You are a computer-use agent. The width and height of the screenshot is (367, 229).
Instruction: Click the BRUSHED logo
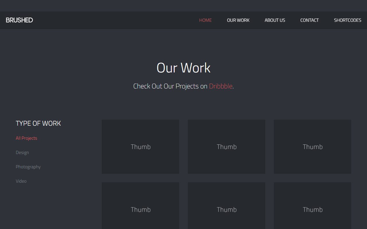(x=19, y=20)
